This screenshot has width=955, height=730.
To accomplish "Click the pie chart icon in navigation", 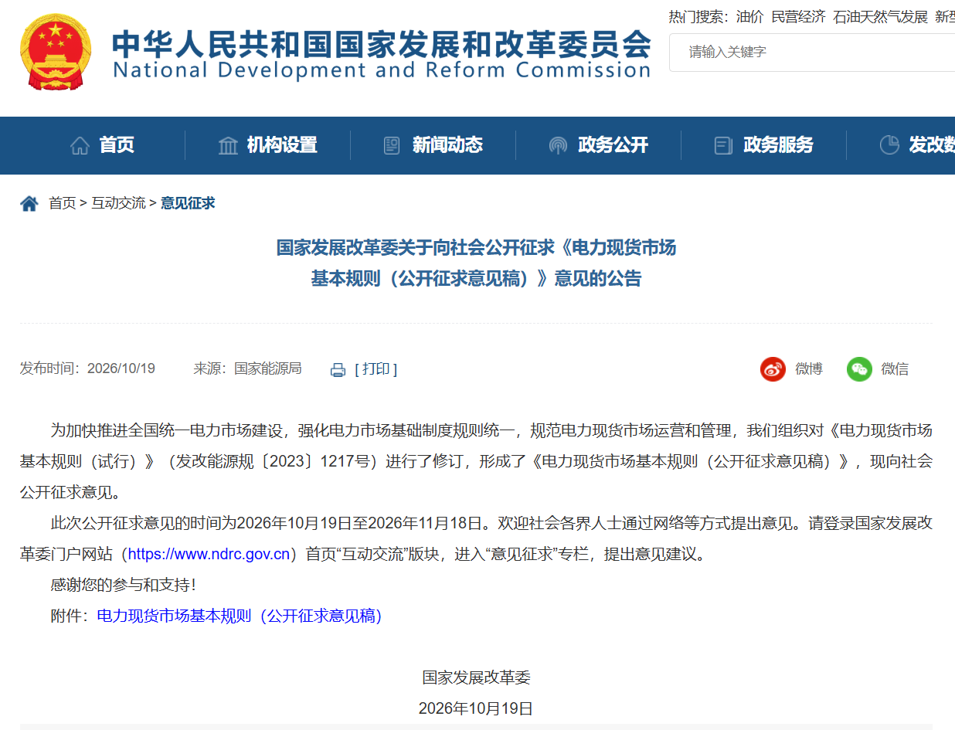I will pyautogui.click(x=889, y=144).
